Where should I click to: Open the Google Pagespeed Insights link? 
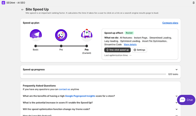click(x=80, y=96)
